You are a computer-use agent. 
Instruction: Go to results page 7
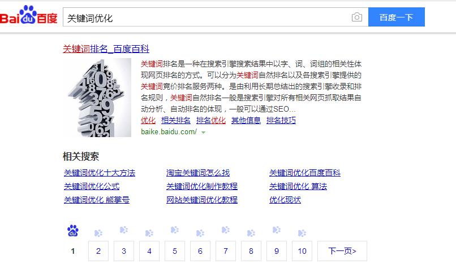(226, 251)
